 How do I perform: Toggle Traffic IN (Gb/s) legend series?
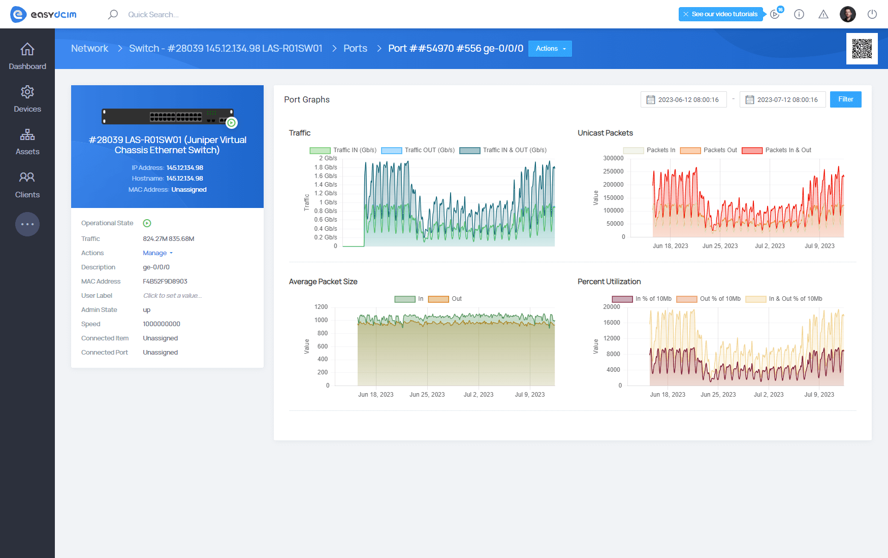click(343, 150)
